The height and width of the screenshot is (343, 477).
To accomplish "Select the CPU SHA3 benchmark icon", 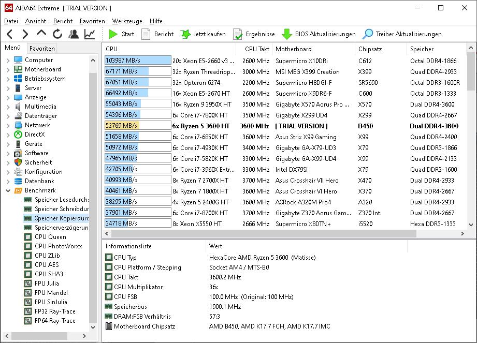I will tap(28, 274).
